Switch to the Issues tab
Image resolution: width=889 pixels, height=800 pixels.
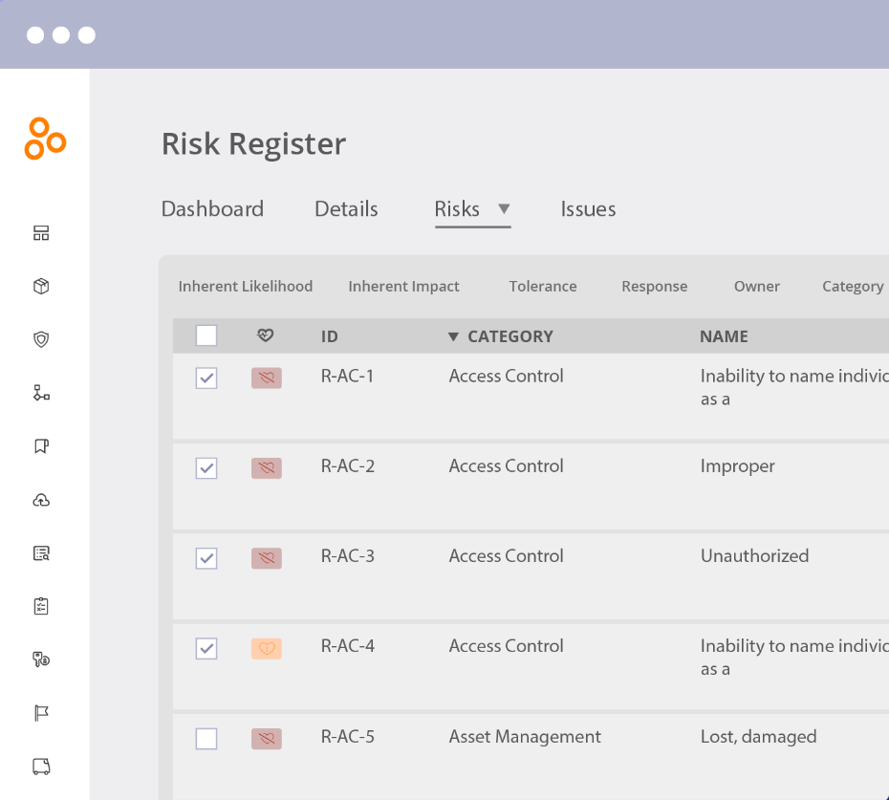coord(588,208)
